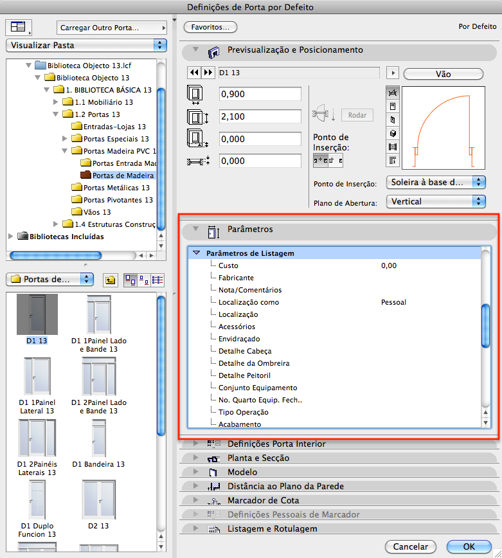Image resolution: width=502 pixels, height=558 pixels.
Task: Expand the Distância ao Plano da Parede panel
Action: [x=195, y=486]
